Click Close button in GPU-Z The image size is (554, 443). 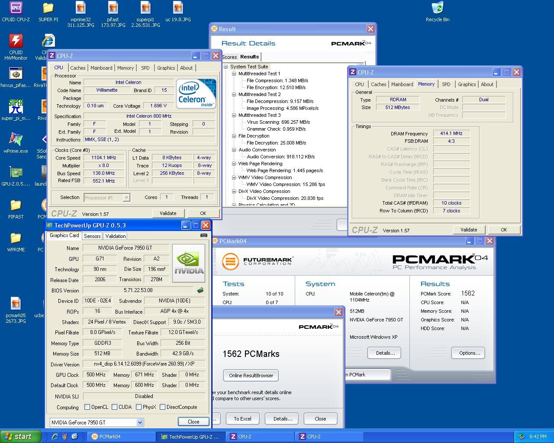click(x=193, y=422)
